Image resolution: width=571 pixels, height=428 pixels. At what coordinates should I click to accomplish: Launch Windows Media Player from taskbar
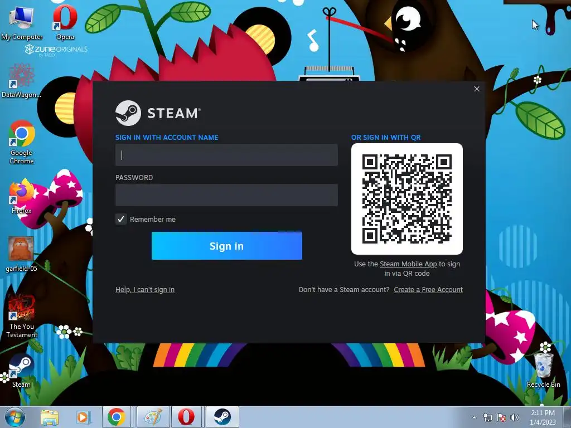click(83, 417)
